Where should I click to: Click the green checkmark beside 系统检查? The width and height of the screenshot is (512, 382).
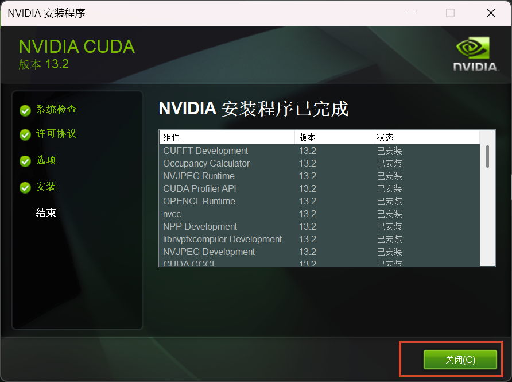pos(25,110)
